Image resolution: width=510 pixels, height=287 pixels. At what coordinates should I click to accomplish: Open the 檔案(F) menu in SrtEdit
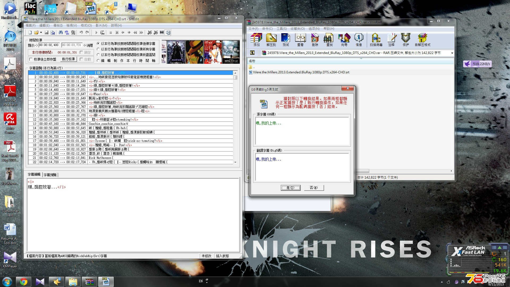(x=30, y=26)
